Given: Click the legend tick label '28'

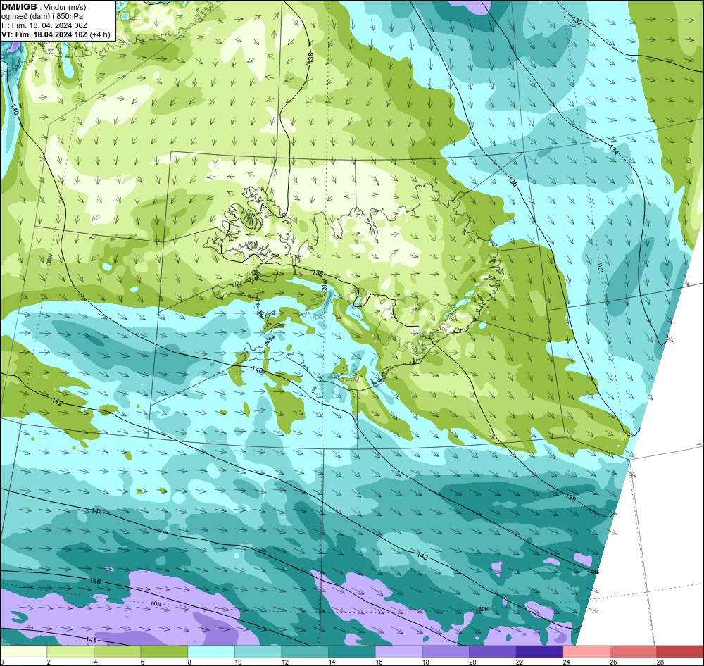Looking at the screenshot, I should tap(660, 662).
